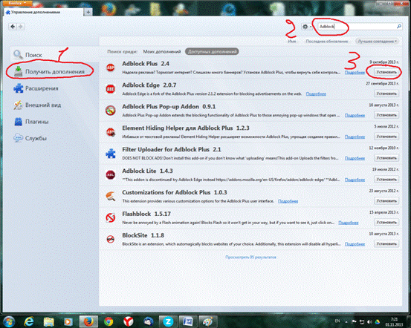
Task: Click the back navigation arrow
Action: click(13, 27)
